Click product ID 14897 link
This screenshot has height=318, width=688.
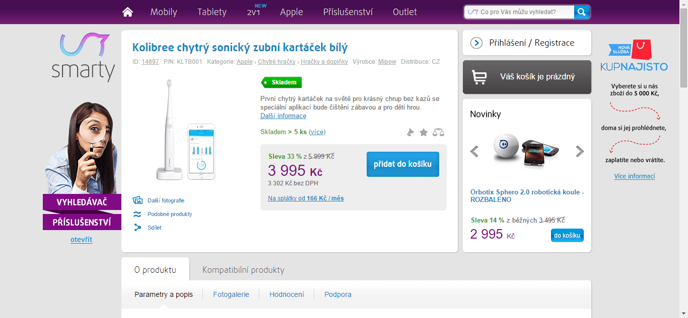[x=150, y=62]
